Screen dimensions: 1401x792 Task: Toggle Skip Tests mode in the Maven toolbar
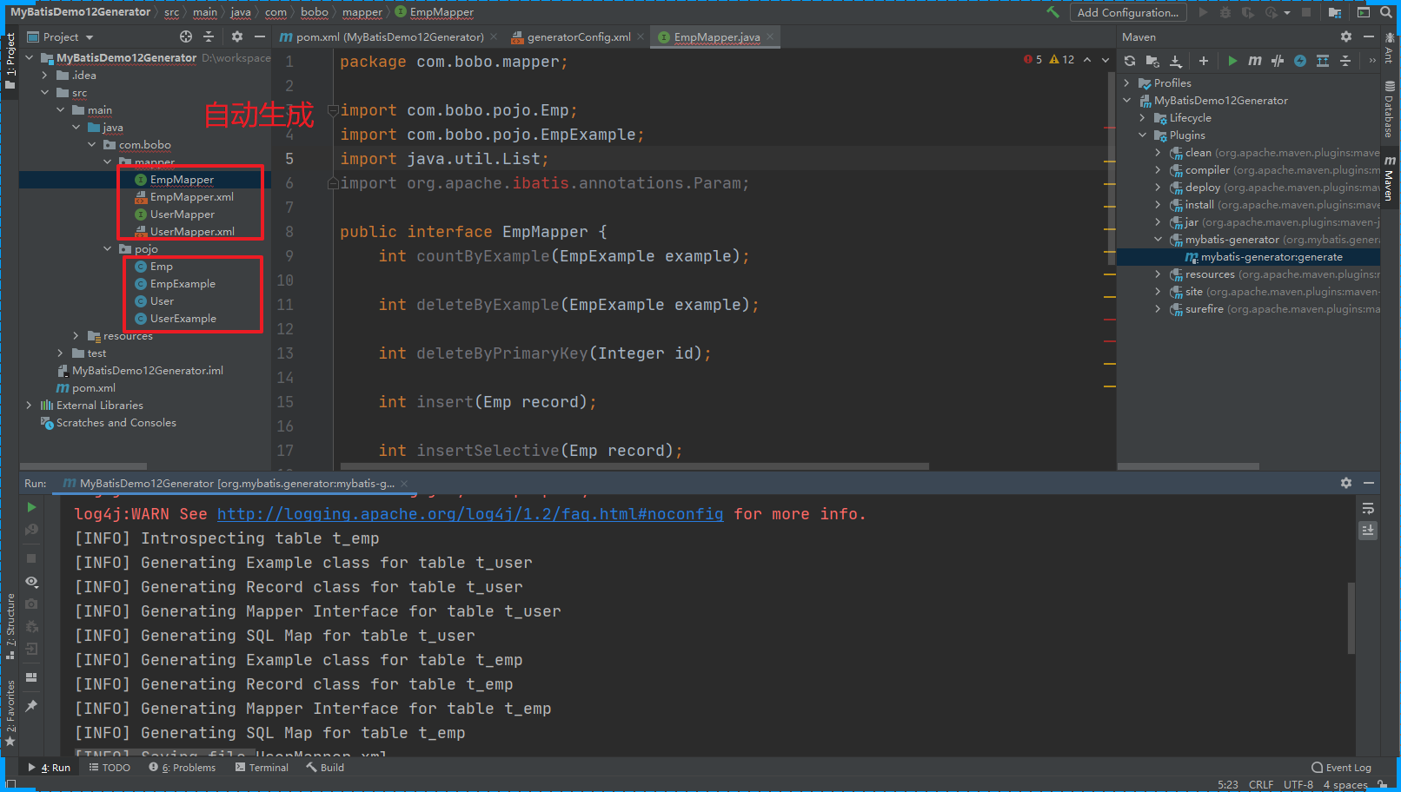(x=1300, y=61)
